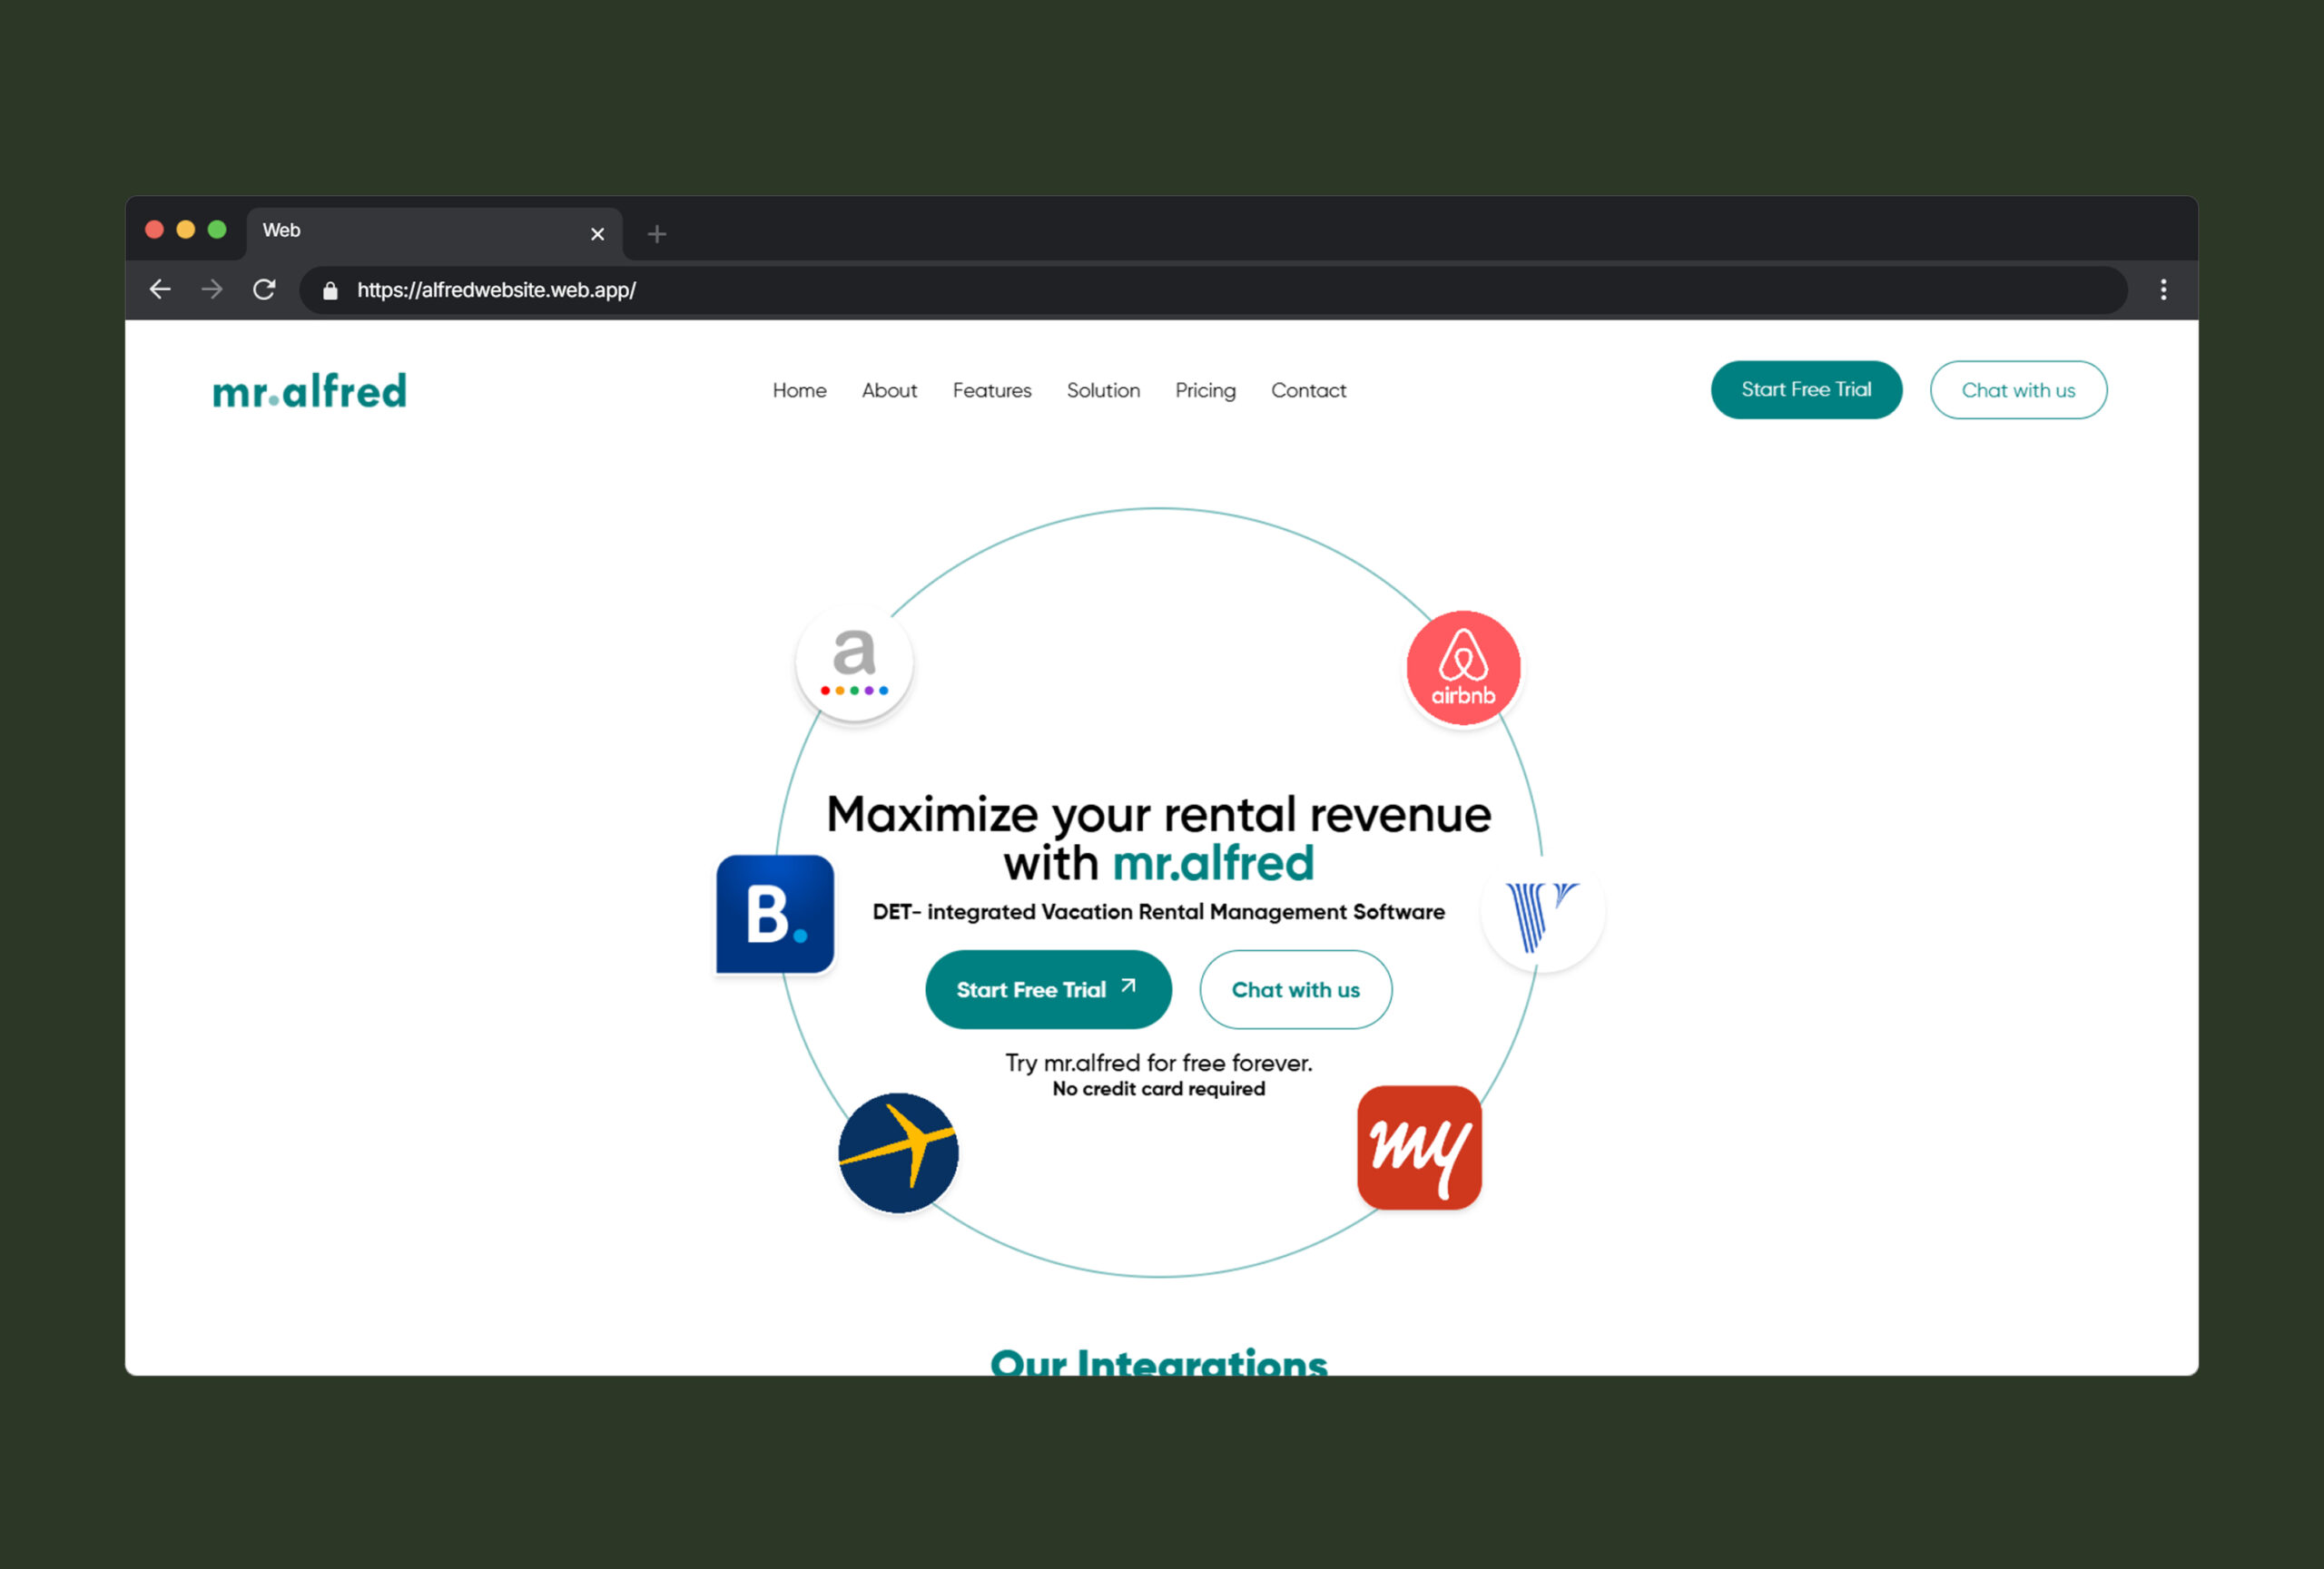Click the URL address bar field

click(1200, 289)
